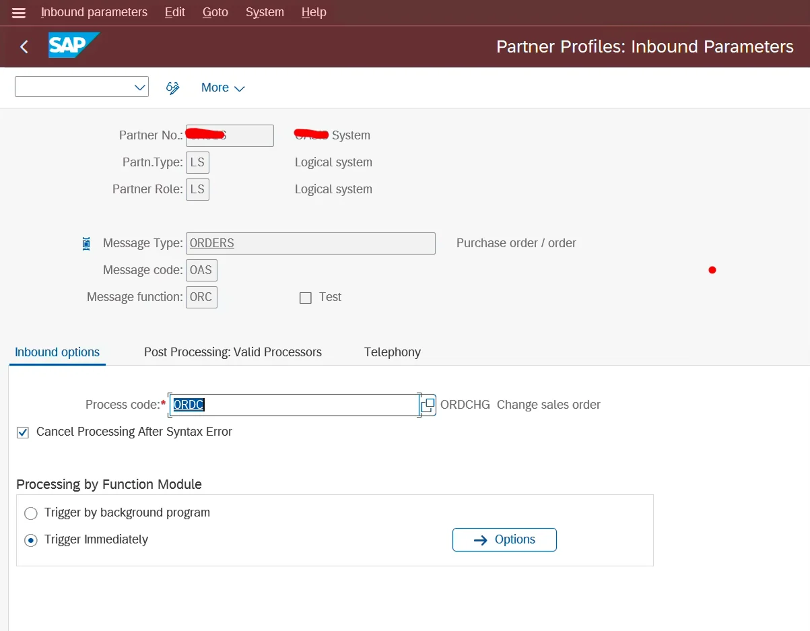Switch to the Telephony tab

393,352
